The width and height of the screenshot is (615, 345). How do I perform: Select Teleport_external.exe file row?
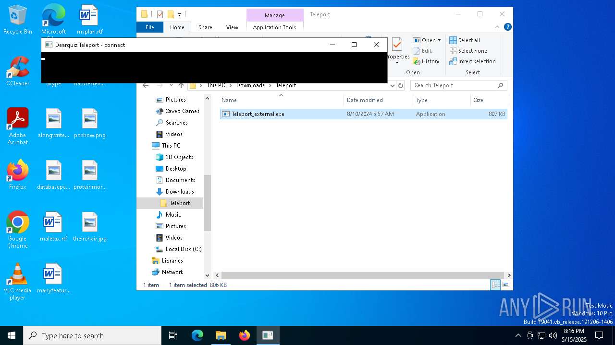click(x=363, y=114)
